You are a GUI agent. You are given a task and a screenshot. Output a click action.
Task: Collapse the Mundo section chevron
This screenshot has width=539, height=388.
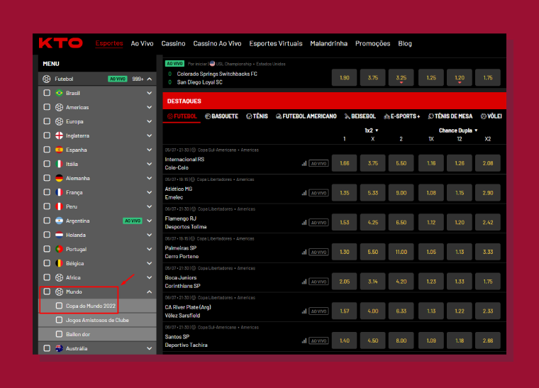point(150,292)
